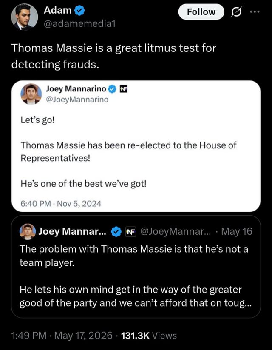The width and height of the screenshot is (272, 350).
Task: Click the Follow button
Action: pyautogui.click(x=201, y=12)
